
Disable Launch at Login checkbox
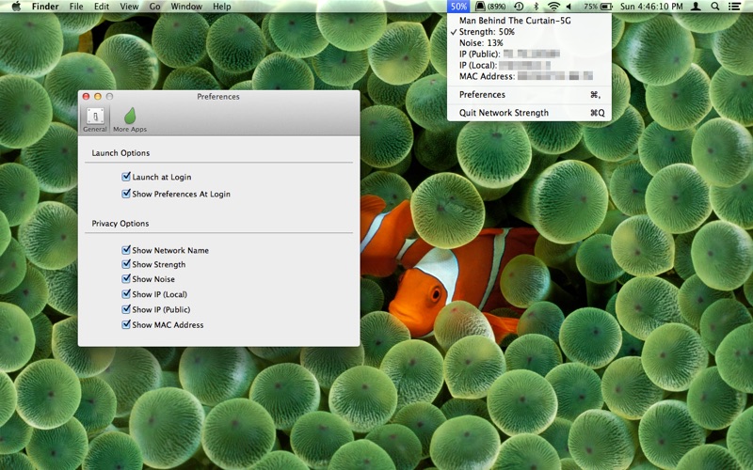pyautogui.click(x=126, y=177)
